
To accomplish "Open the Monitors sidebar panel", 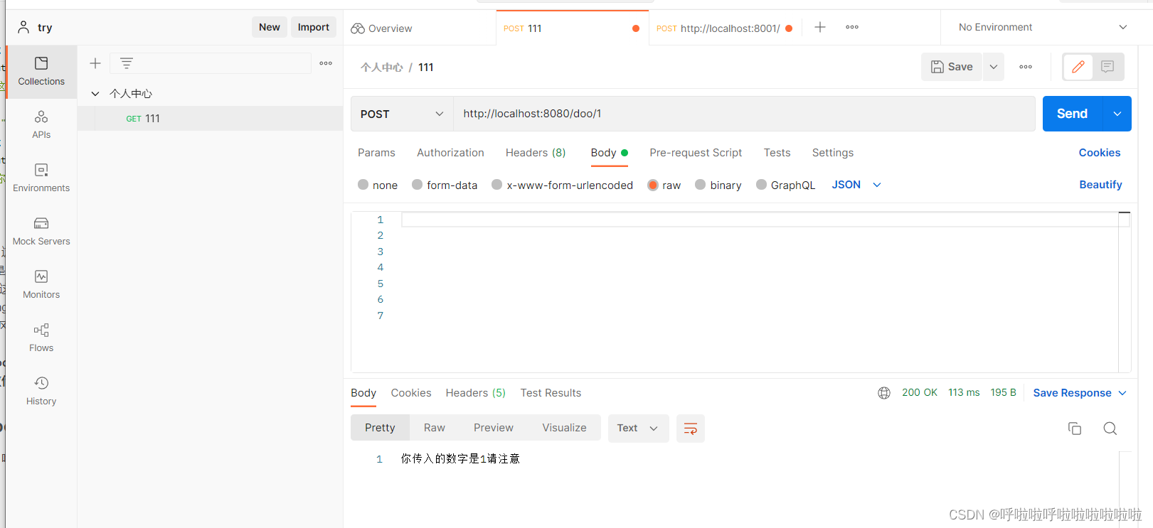I will 41,285.
